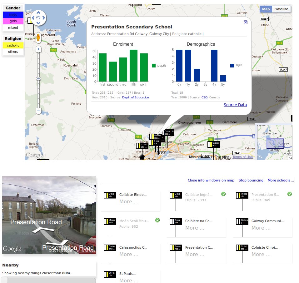Image resolution: width=299 pixels, height=283 pixels.
Task: Click the overview mini map viewport rectangle
Action: [x=275, y=143]
